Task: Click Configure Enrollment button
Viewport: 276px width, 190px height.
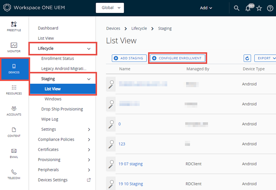Action: point(178,58)
